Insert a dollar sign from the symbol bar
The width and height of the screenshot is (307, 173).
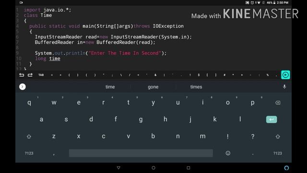coord(199,75)
